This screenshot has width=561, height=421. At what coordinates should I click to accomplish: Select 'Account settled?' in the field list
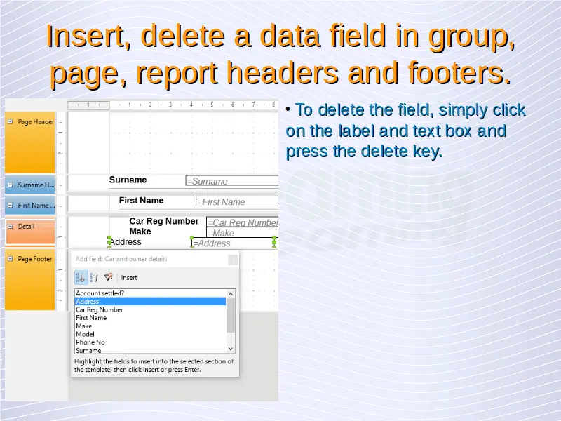(150, 293)
